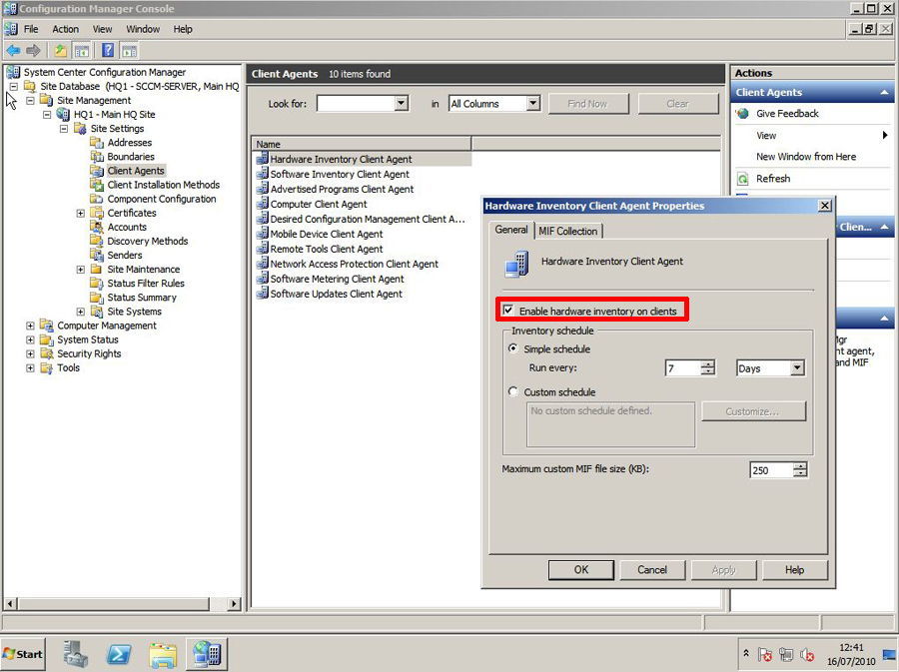Click the Back arrow toolbar icon
Image resolution: width=899 pixels, height=672 pixels.
coord(13,50)
